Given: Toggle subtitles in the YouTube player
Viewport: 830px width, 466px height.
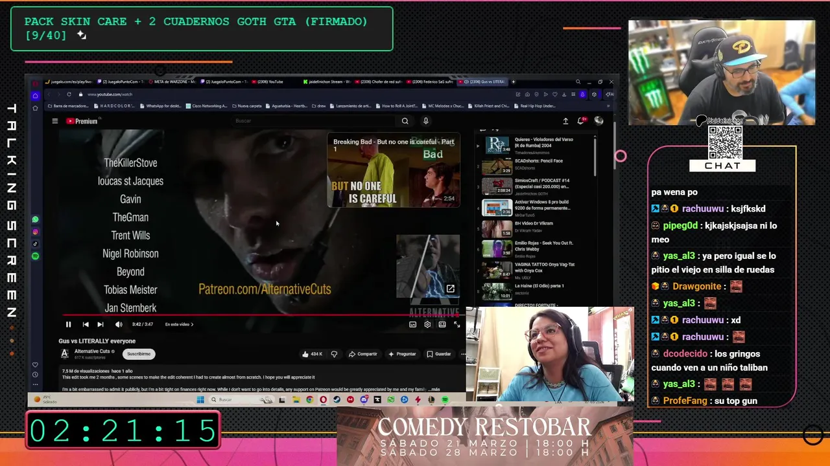Looking at the screenshot, I should tap(412, 324).
